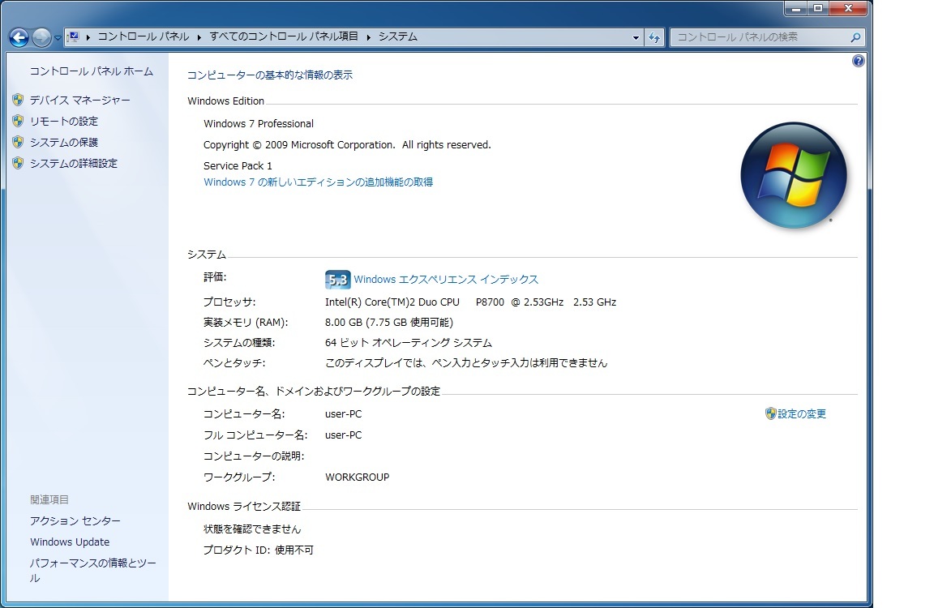
Task: Click Windows 7 Professional edition text
Action: tap(259, 123)
